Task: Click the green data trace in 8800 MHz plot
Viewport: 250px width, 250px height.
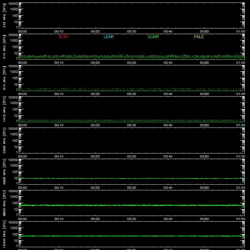Action: [x=132, y=205]
